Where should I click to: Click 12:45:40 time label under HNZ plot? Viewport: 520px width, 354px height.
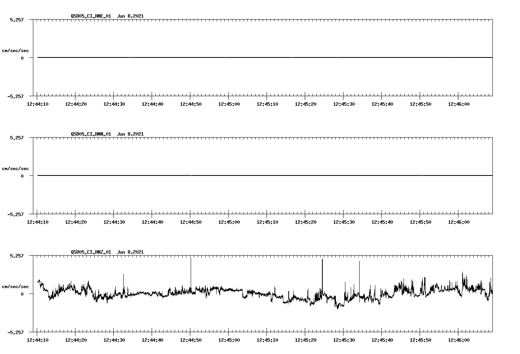[382, 340]
